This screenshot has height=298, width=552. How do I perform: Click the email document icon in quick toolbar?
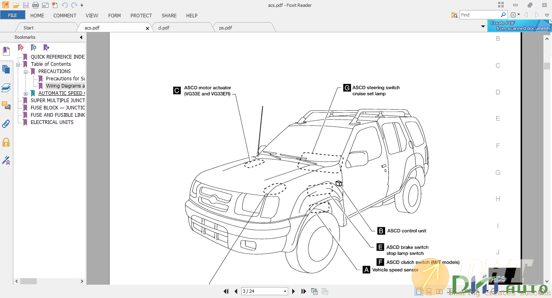45,5
